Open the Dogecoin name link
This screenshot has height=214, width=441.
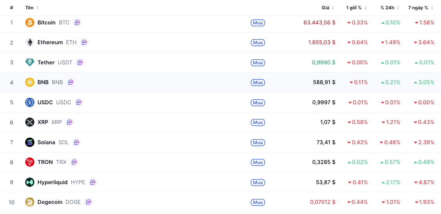50,202
